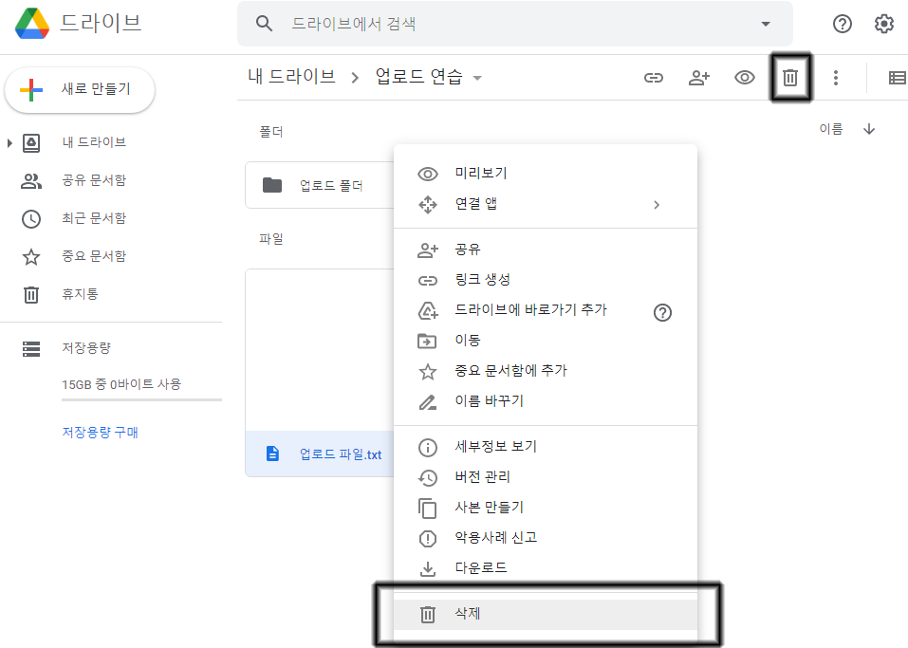Click the 이름 sort column label
Image resolution: width=908 pixels, height=648 pixels.
830,129
